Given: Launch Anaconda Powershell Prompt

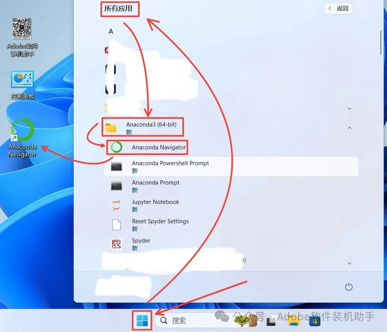Looking at the screenshot, I should tap(231, 167).
